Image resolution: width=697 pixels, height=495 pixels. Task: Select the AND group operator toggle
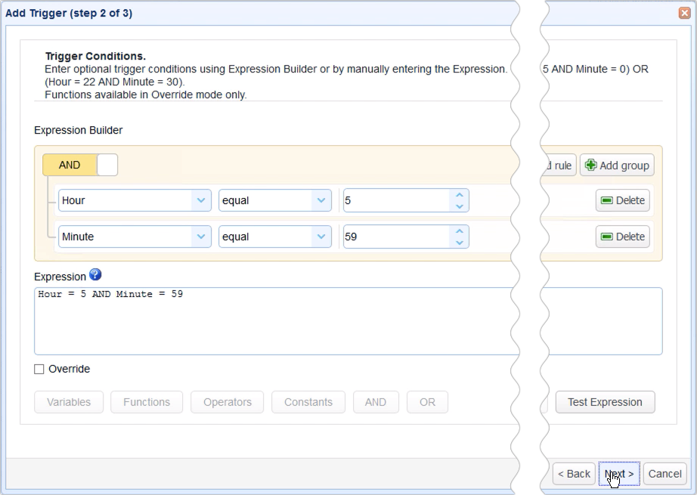(x=71, y=164)
